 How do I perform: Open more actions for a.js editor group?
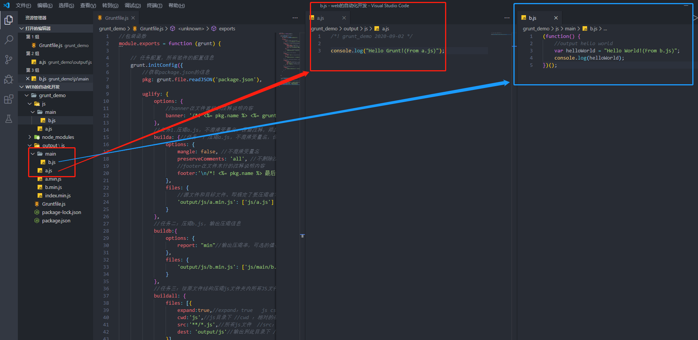507,18
